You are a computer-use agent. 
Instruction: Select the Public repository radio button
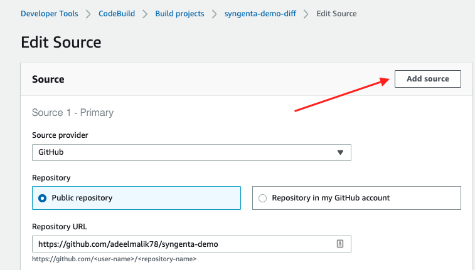(43, 198)
